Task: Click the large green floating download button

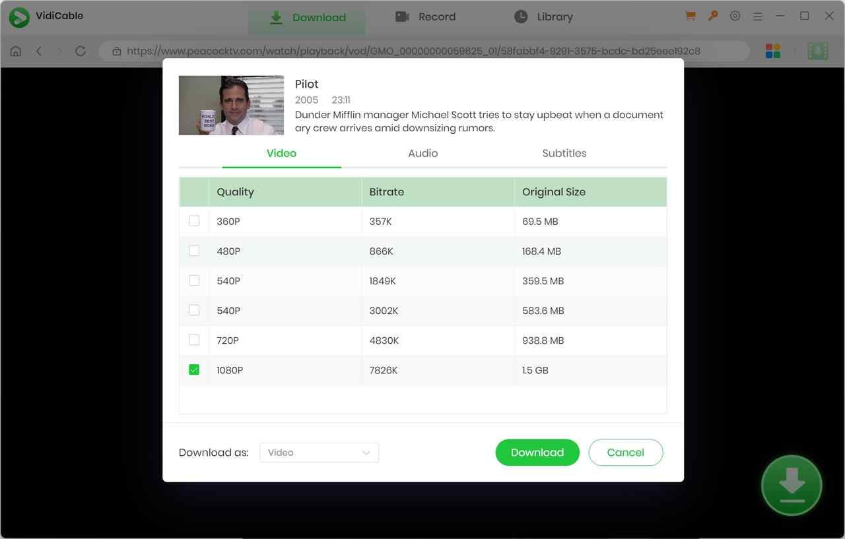Action: coord(791,486)
